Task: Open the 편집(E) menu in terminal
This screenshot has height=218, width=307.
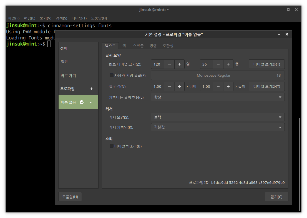Action: 30,18
